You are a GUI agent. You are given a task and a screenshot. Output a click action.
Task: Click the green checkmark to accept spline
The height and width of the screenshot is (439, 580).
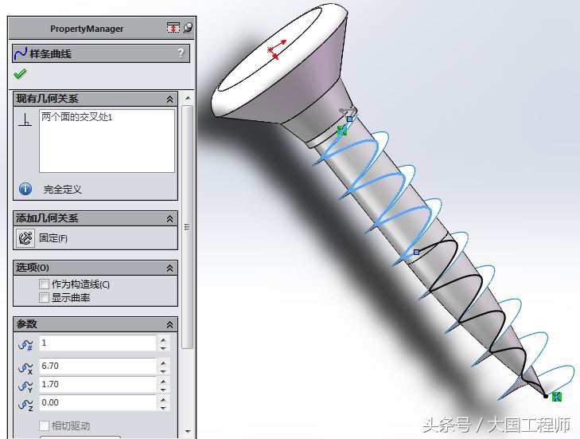click(x=20, y=74)
